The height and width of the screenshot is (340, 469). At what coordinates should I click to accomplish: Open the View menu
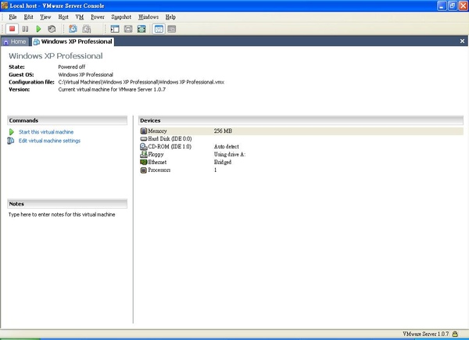[45, 17]
